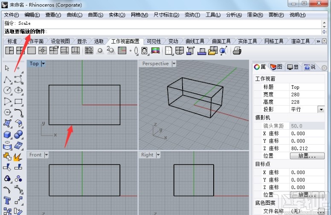Open the Right viewport dropdown arrow
This screenshot has width=331, height=215.
158,155
